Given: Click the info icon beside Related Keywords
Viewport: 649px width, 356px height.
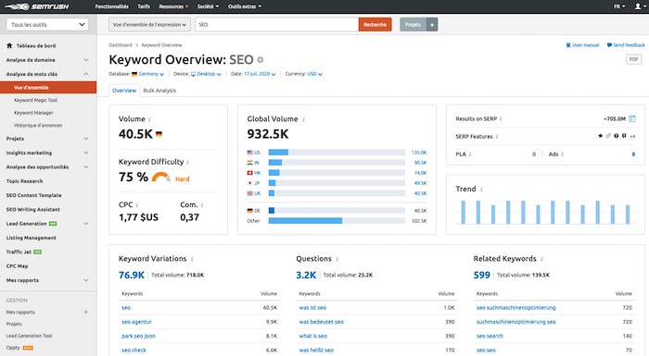Looking at the screenshot, I should (x=541, y=259).
